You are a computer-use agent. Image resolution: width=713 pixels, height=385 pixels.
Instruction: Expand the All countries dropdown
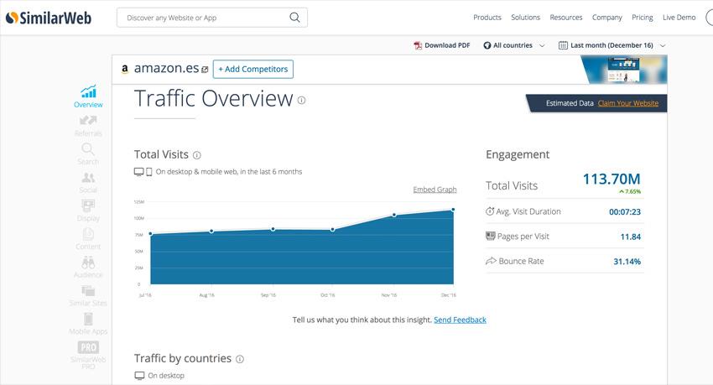[514, 45]
